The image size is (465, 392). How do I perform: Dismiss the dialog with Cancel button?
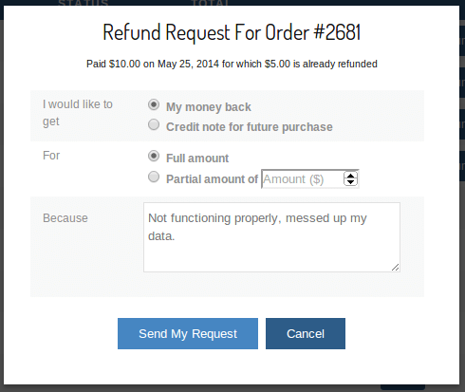tap(306, 334)
